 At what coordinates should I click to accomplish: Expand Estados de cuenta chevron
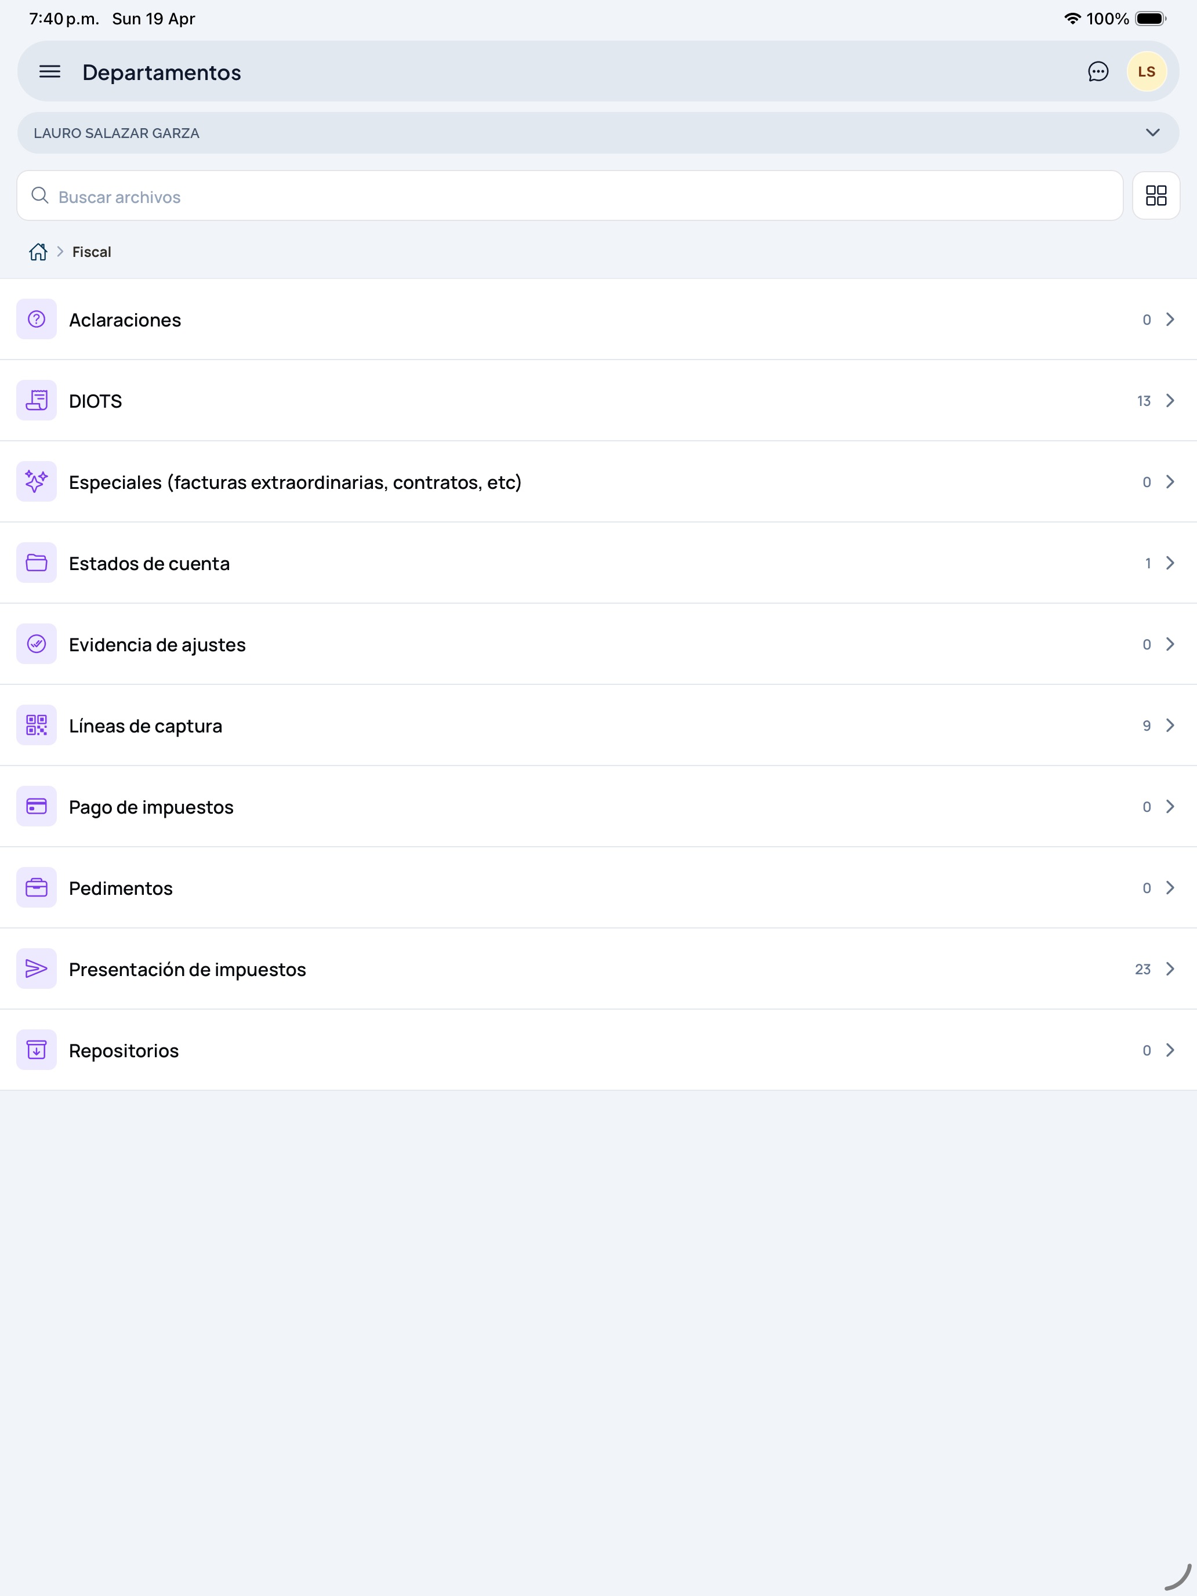(1170, 563)
